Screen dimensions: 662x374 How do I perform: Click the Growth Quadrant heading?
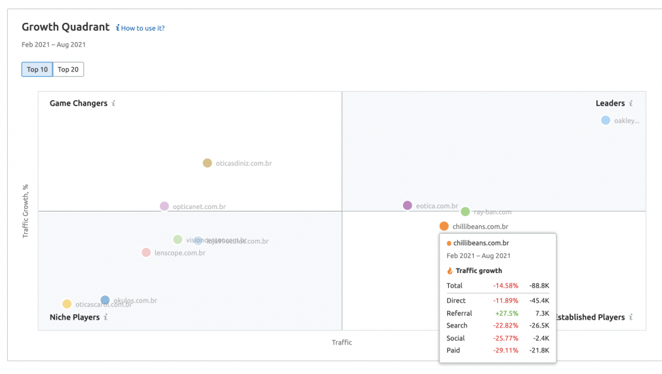click(66, 27)
